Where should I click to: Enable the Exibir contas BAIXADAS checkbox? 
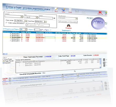click(x=7, y=23)
